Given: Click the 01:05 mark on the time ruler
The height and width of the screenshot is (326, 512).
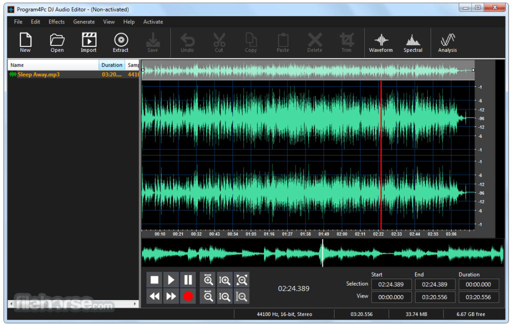Looking at the screenshot, I should tap(251, 234).
